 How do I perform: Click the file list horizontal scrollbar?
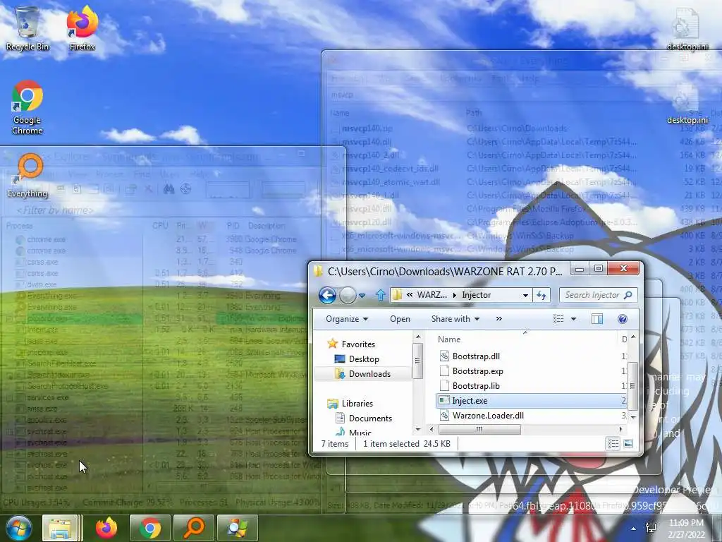coord(479,429)
